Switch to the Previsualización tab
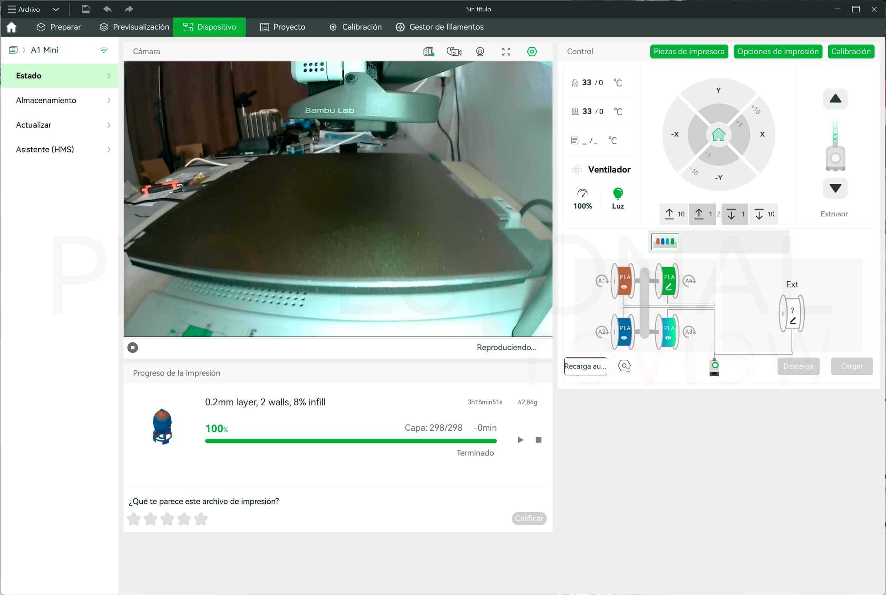 [134, 27]
